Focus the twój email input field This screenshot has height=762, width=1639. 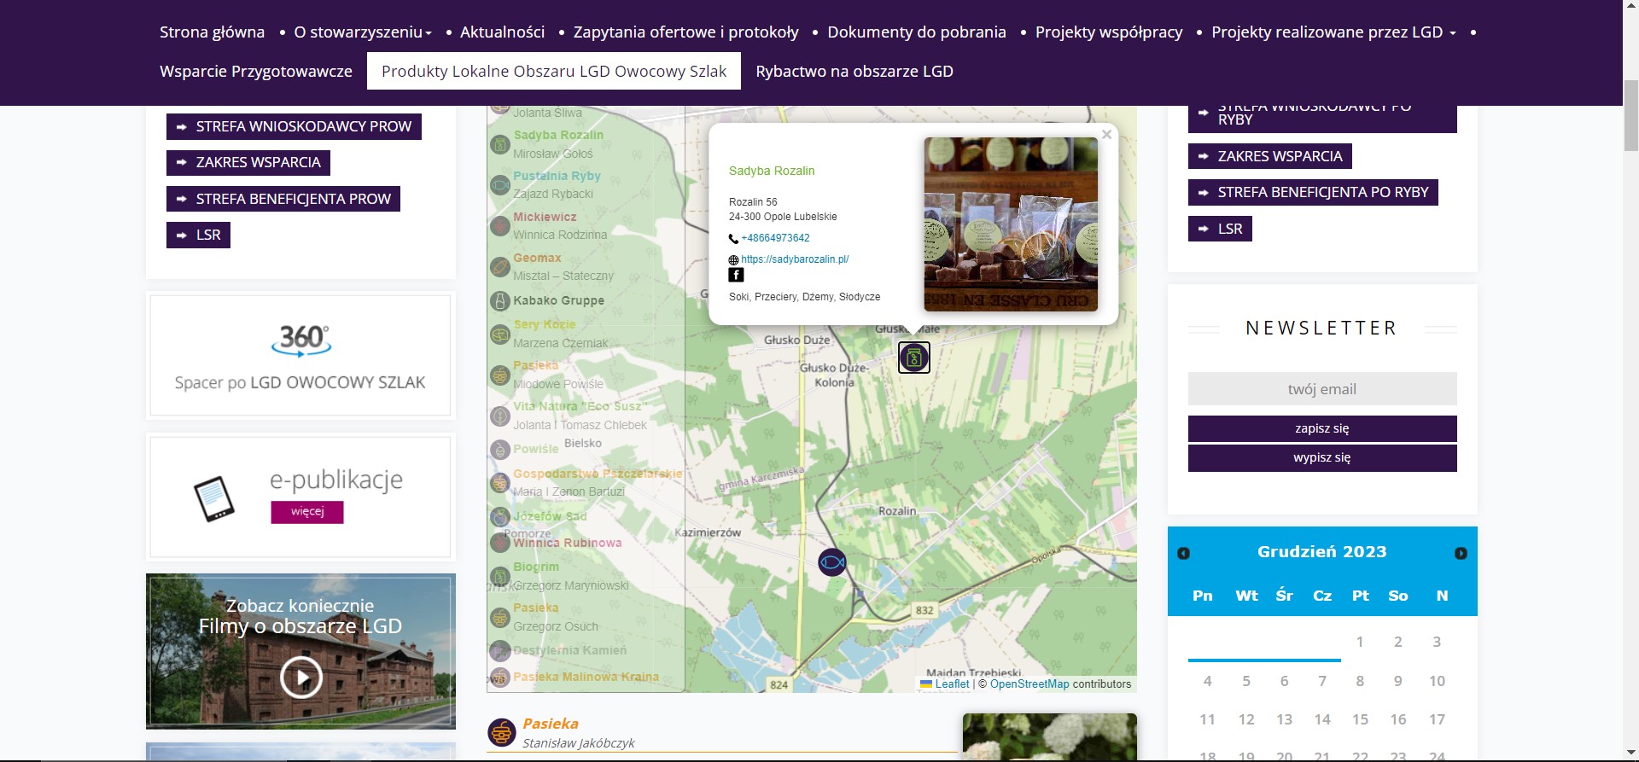[1322, 389]
